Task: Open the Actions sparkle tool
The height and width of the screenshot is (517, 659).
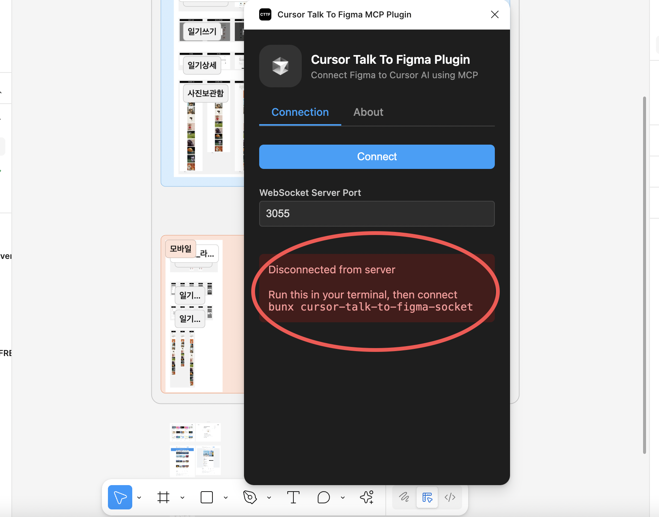Action: click(x=367, y=497)
